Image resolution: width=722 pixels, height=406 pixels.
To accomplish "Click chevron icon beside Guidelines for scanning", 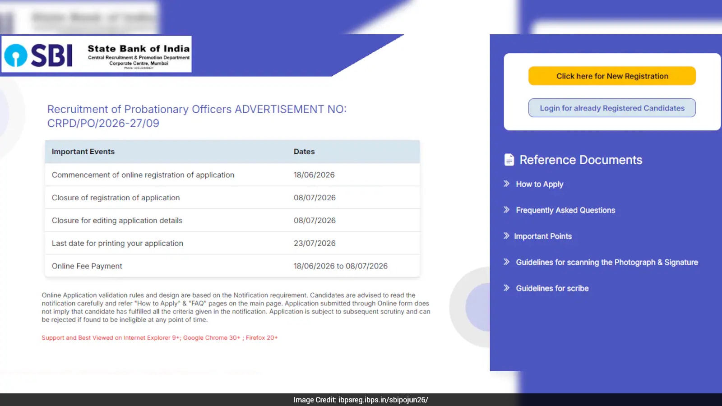I will coord(506,262).
